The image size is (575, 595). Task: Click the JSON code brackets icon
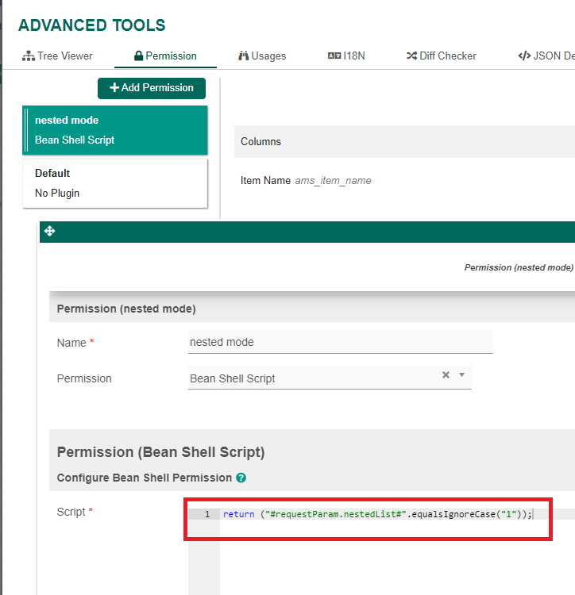(x=524, y=56)
